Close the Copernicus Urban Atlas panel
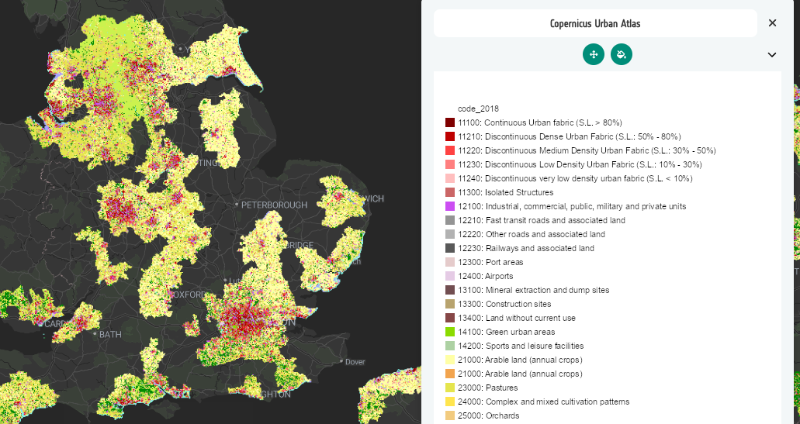This screenshot has height=424, width=800. coord(772,23)
